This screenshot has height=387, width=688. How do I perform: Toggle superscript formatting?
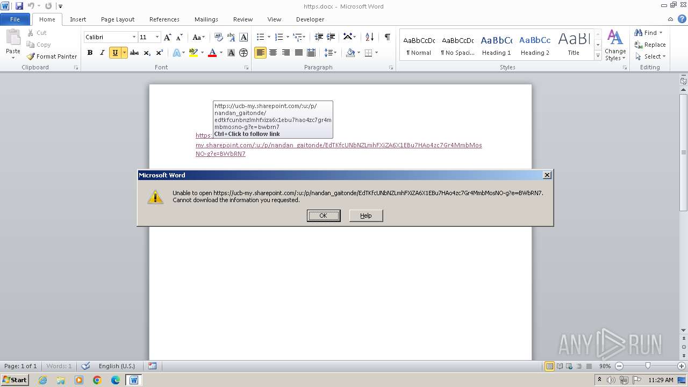tap(159, 53)
